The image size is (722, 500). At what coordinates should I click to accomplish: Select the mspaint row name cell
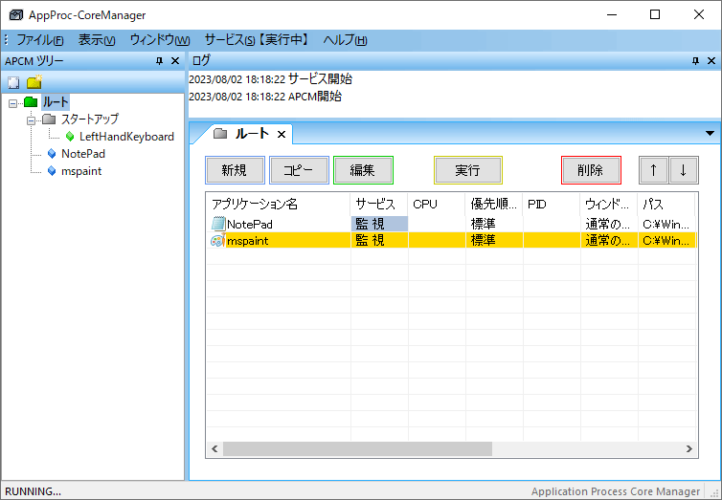[x=278, y=240]
